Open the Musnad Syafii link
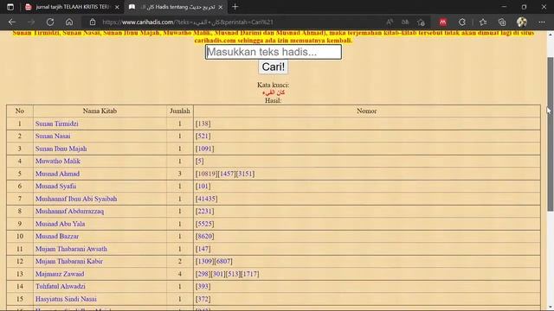This screenshot has height=311, width=554. [x=55, y=187]
